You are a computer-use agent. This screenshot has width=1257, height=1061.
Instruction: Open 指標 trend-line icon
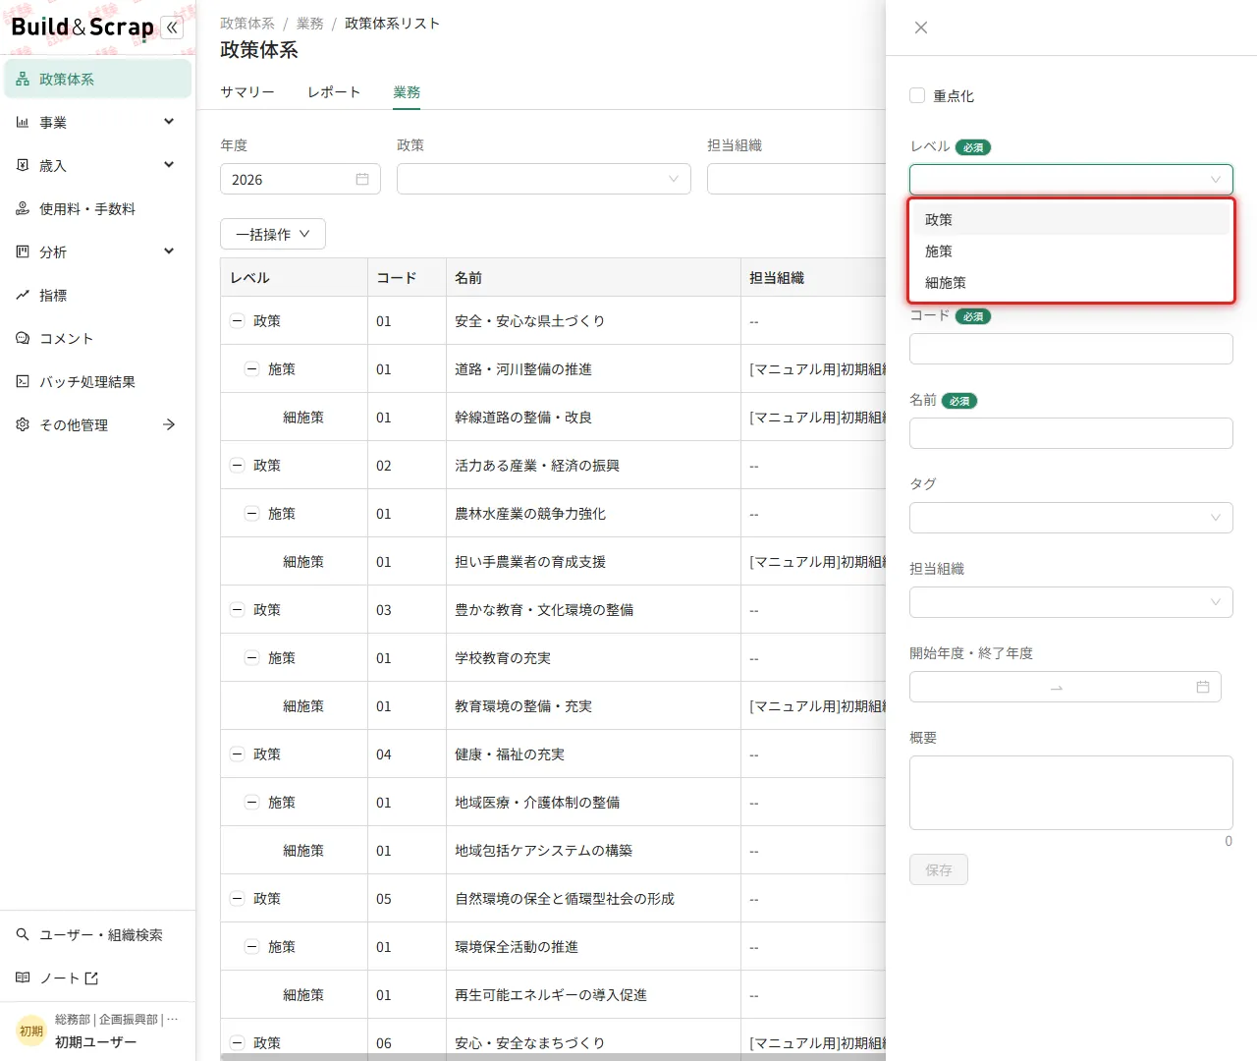coord(23,296)
